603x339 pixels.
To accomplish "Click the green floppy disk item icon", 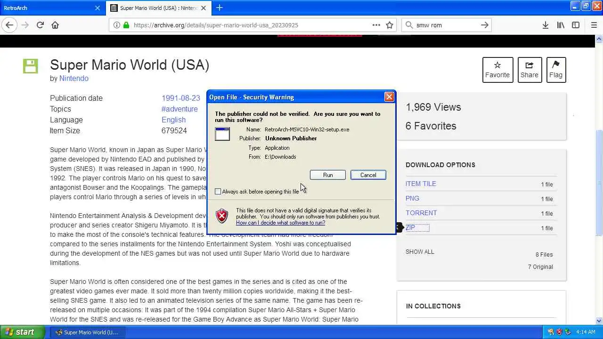I will tap(31, 66).
